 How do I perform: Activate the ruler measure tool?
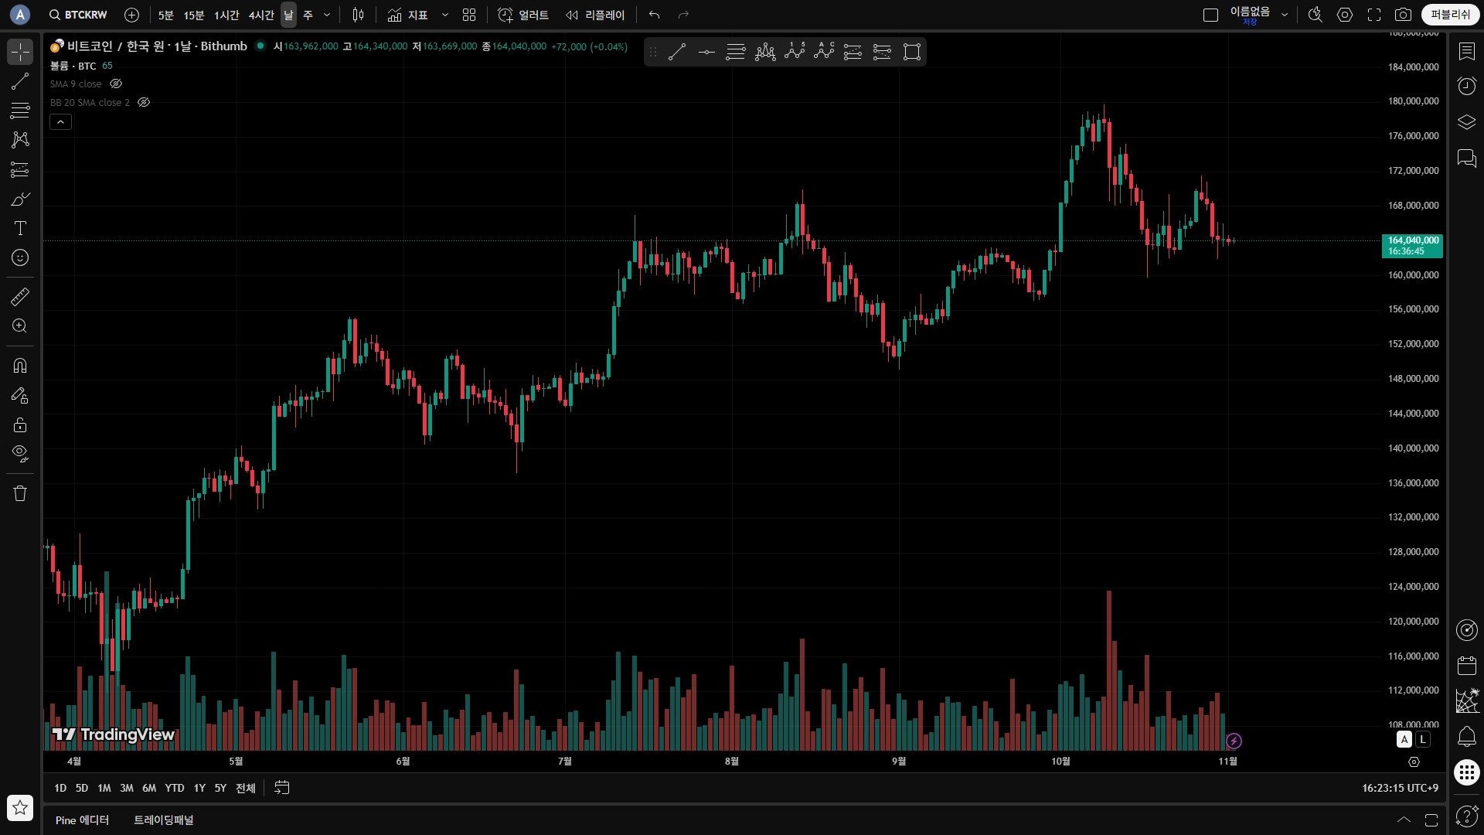[x=20, y=297]
